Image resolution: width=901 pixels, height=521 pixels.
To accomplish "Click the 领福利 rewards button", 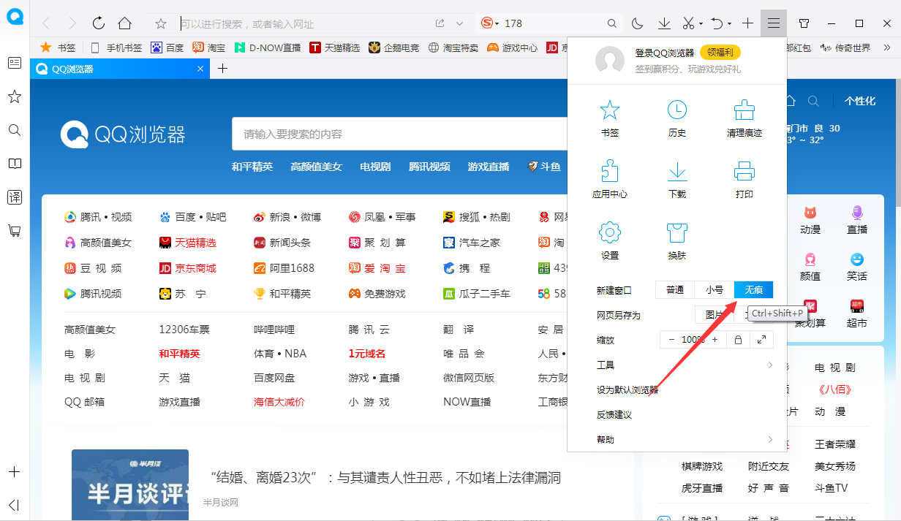I will coord(719,52).
